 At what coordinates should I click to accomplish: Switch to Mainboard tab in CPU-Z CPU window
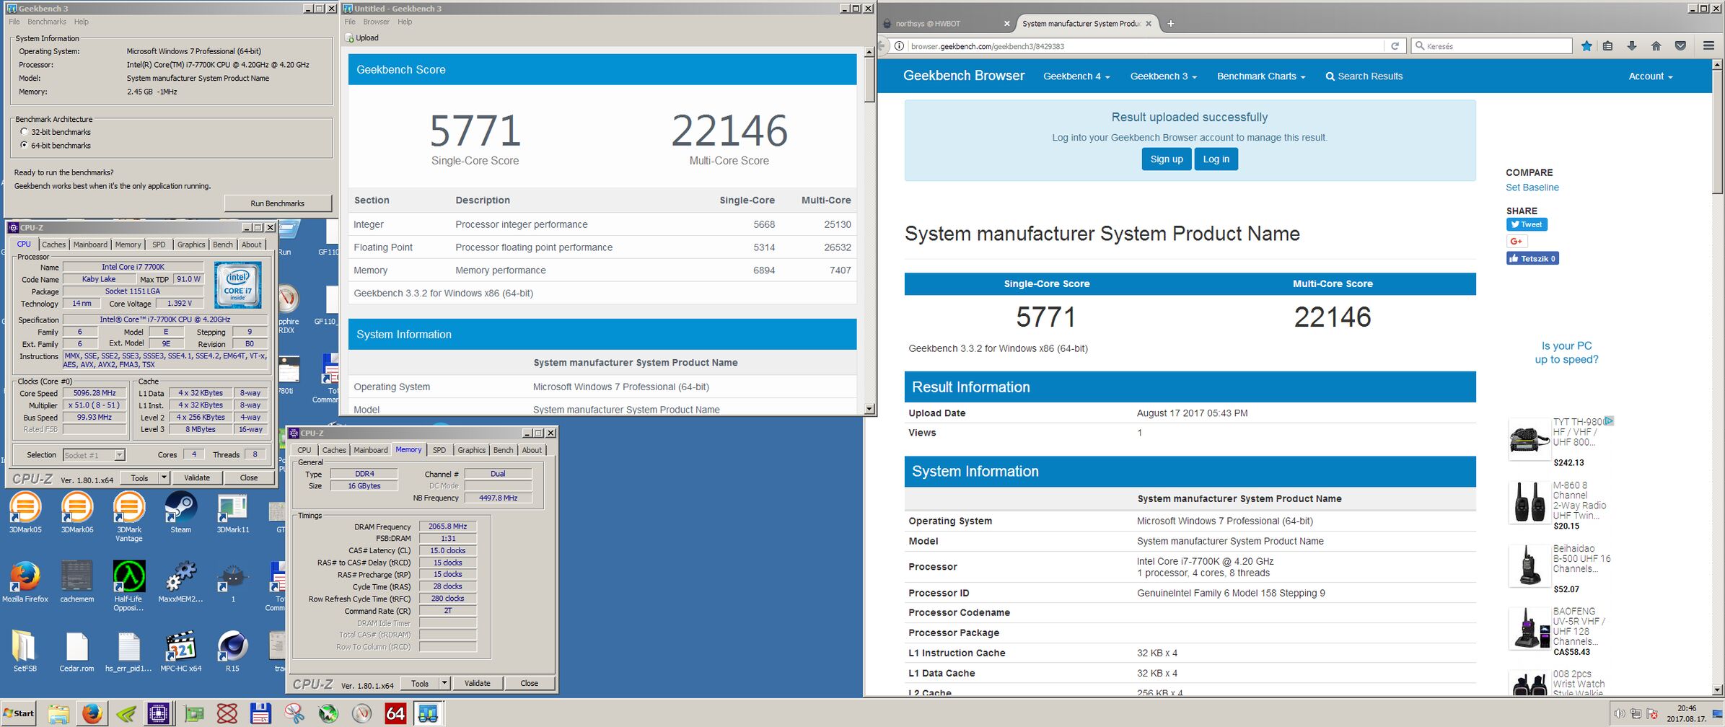pyautogui.click(x=90, y=244)
